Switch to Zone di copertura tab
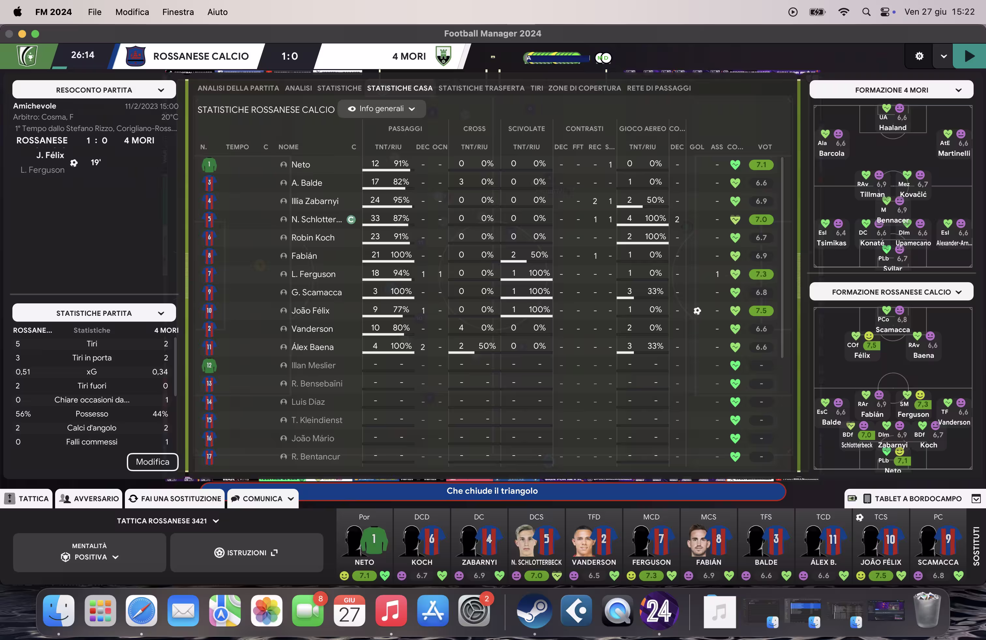This screenshot has width=986, height=640. (x=585, y=88)
